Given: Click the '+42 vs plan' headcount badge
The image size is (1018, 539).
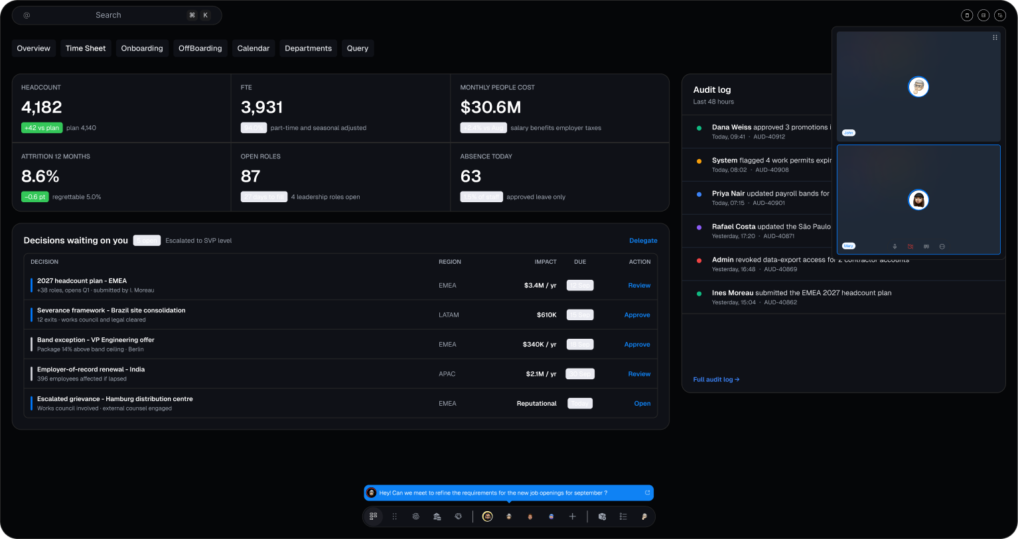Looking at the screenshot, I should (41, 128).
